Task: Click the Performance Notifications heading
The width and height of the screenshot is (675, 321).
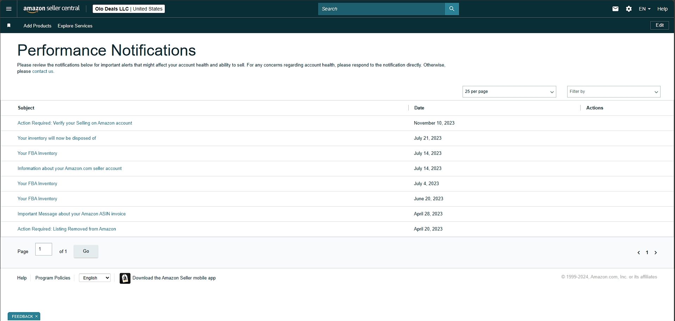Action: tap(106, 50)
